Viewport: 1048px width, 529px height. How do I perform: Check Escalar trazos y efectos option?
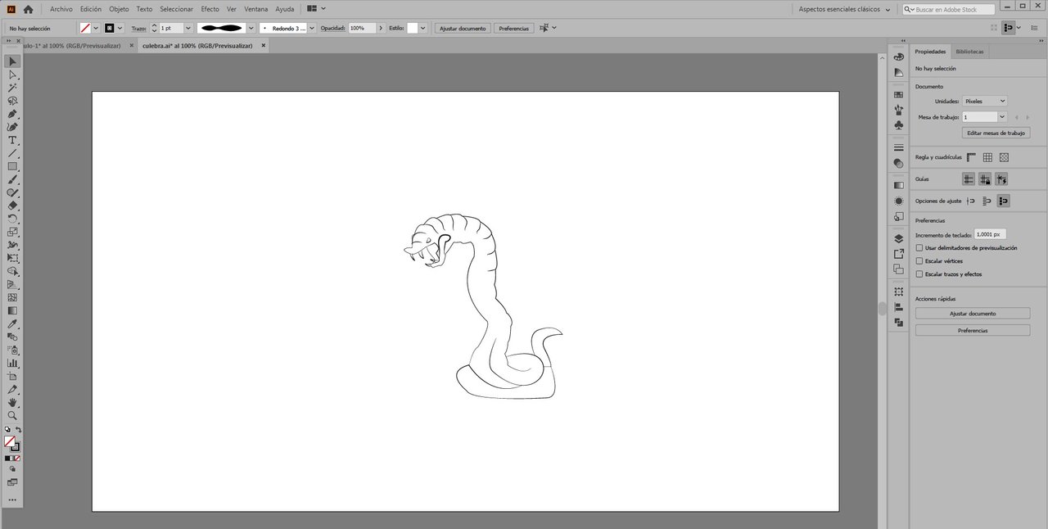pyautogui.click(x=919, y=274)
